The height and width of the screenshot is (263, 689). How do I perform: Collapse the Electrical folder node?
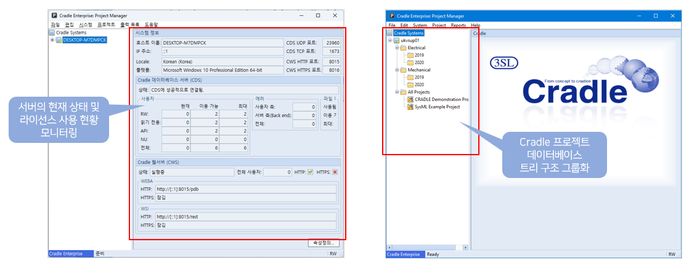(x=397, y=47)
